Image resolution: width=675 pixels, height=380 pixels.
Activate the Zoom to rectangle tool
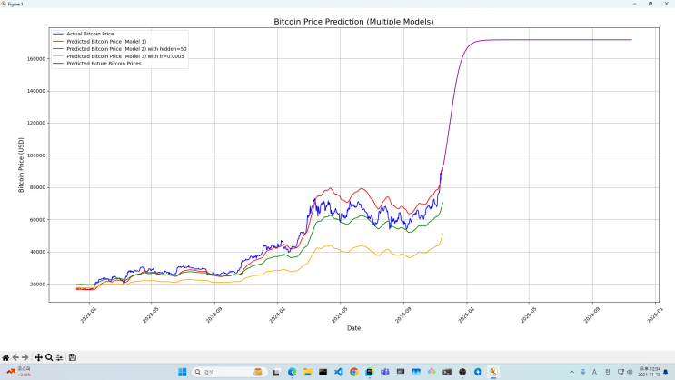pyautogui.click(x=49, y=357)
